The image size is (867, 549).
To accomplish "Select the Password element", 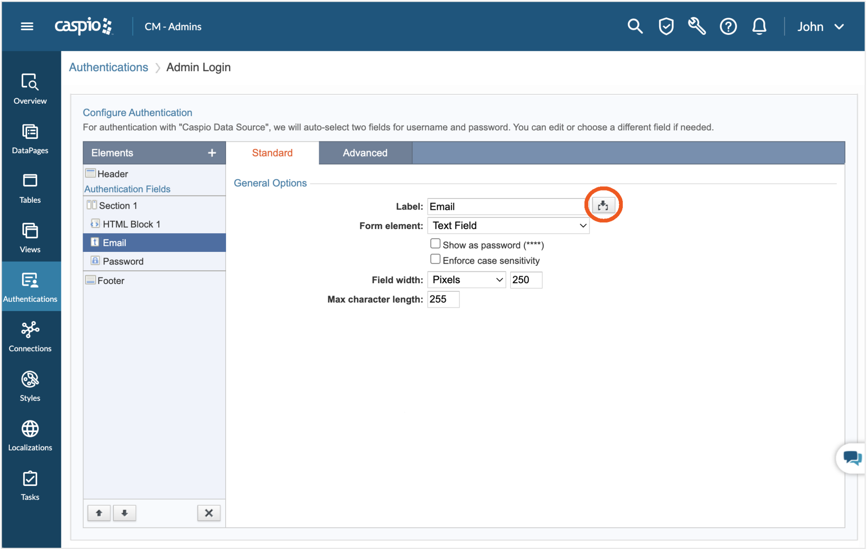I will [155, 261].
